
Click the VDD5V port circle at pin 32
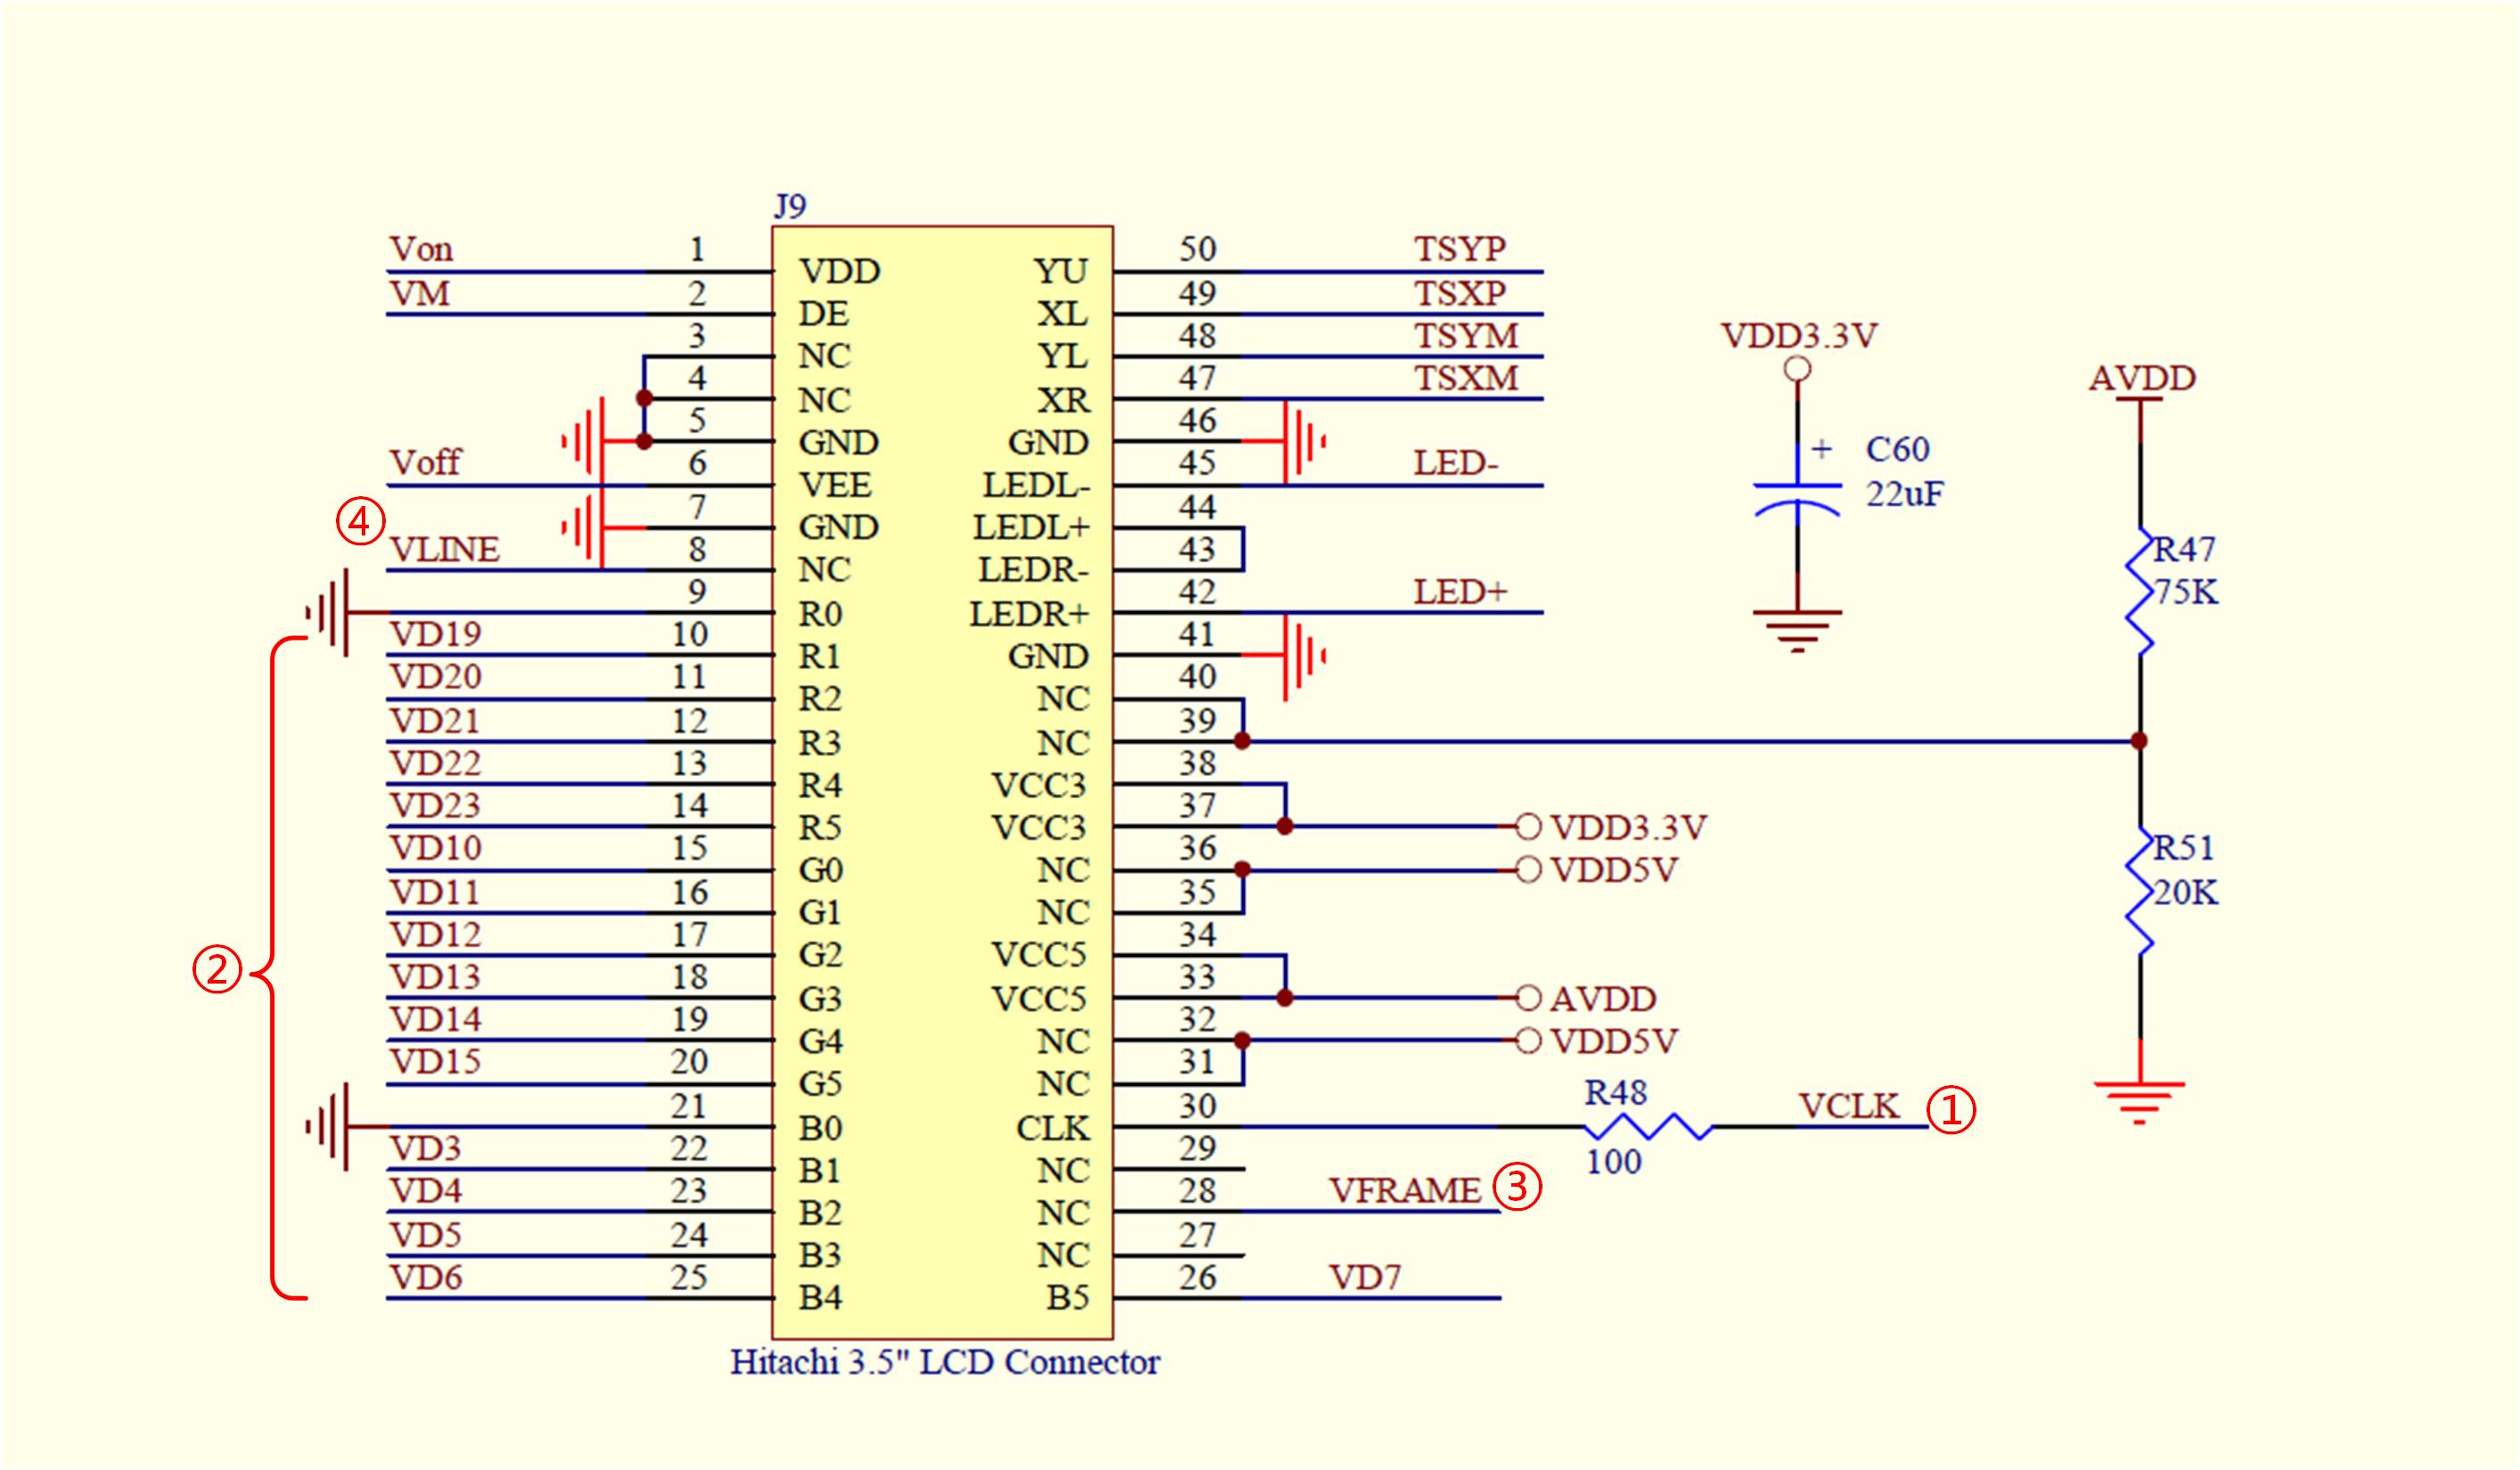pos(1527,1041)
